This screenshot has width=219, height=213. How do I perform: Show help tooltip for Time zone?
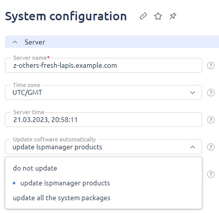[211, 92]
